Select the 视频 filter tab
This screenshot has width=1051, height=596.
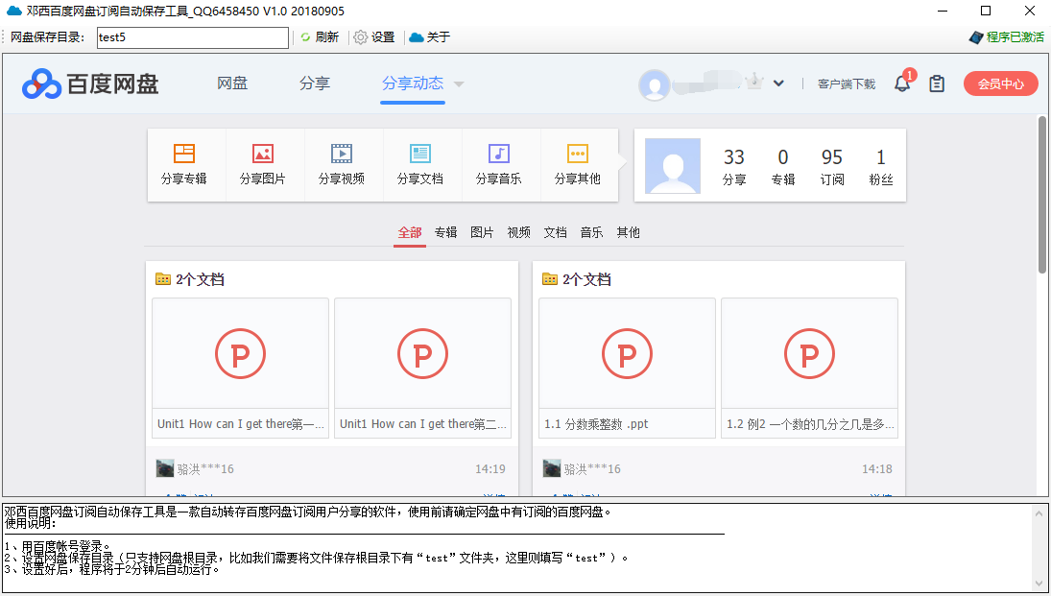519,232
